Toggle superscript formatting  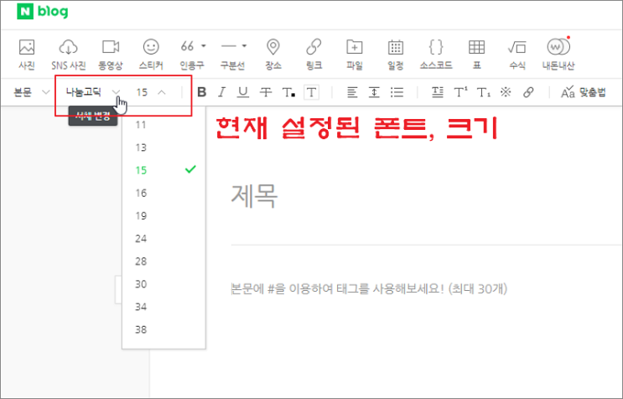pos(460,92)
